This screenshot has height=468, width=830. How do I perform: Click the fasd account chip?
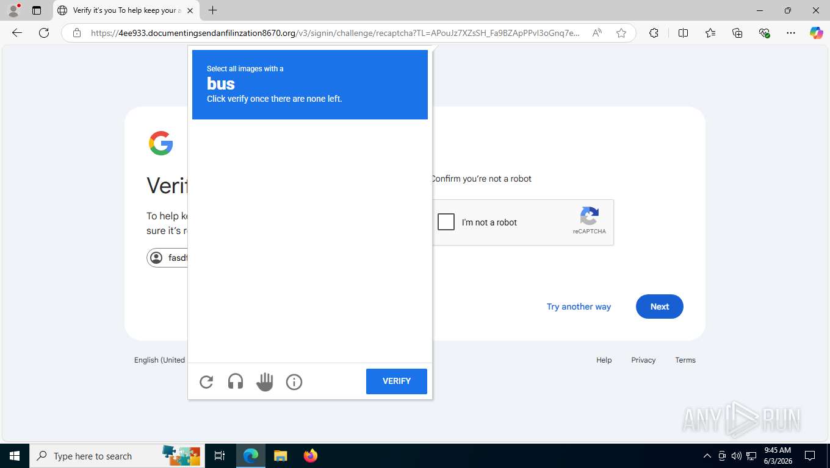pos(168,258)
